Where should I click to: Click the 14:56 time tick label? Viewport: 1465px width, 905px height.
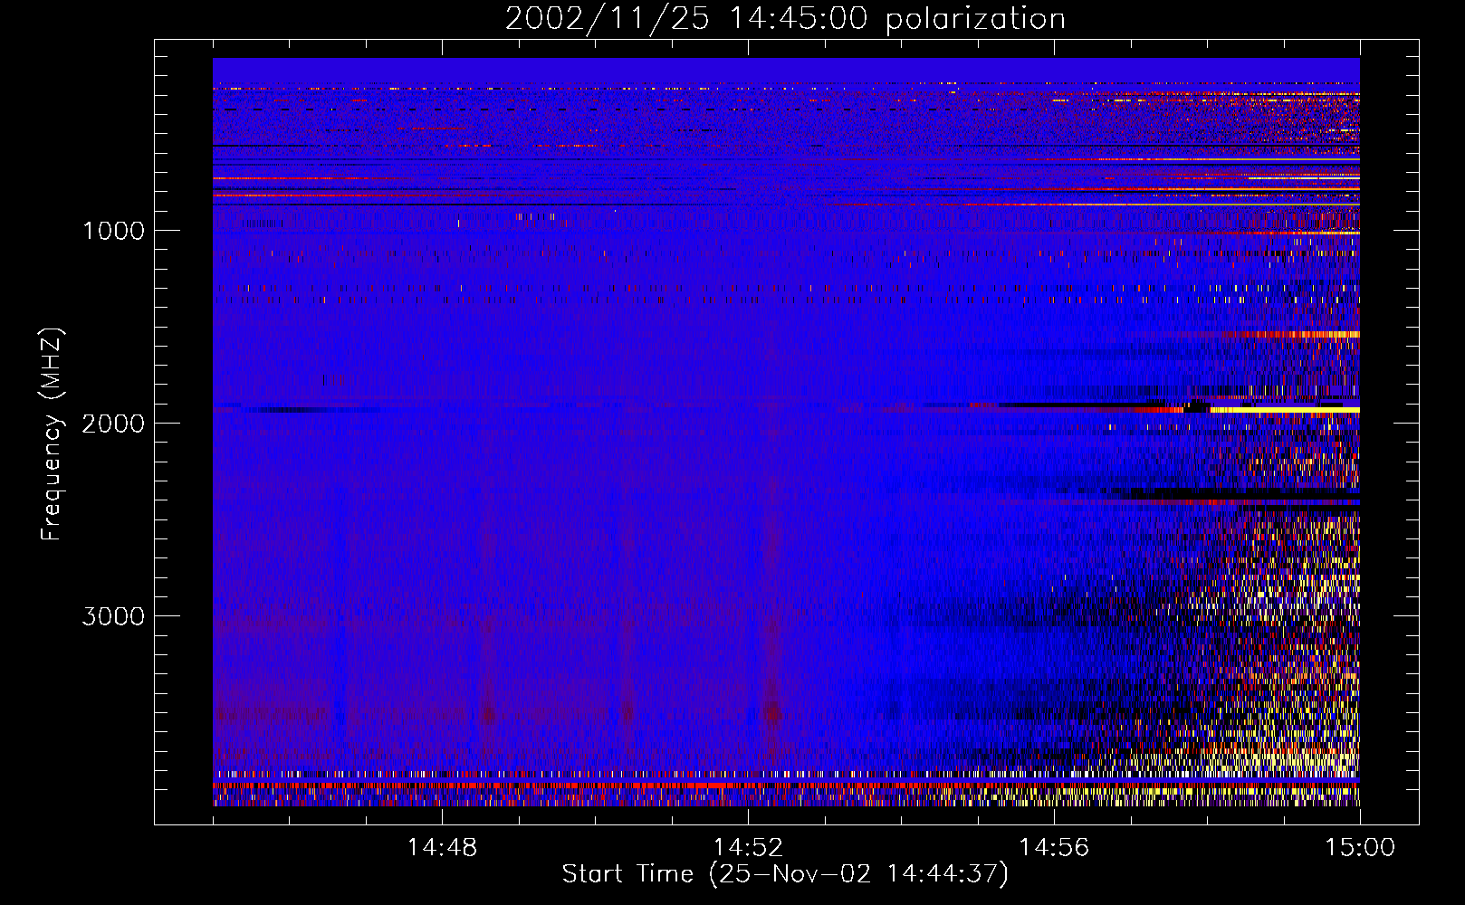click(1054, 848)
